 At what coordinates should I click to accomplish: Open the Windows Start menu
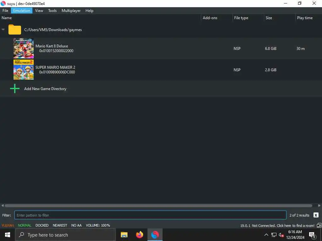click(x=8, y=235)
